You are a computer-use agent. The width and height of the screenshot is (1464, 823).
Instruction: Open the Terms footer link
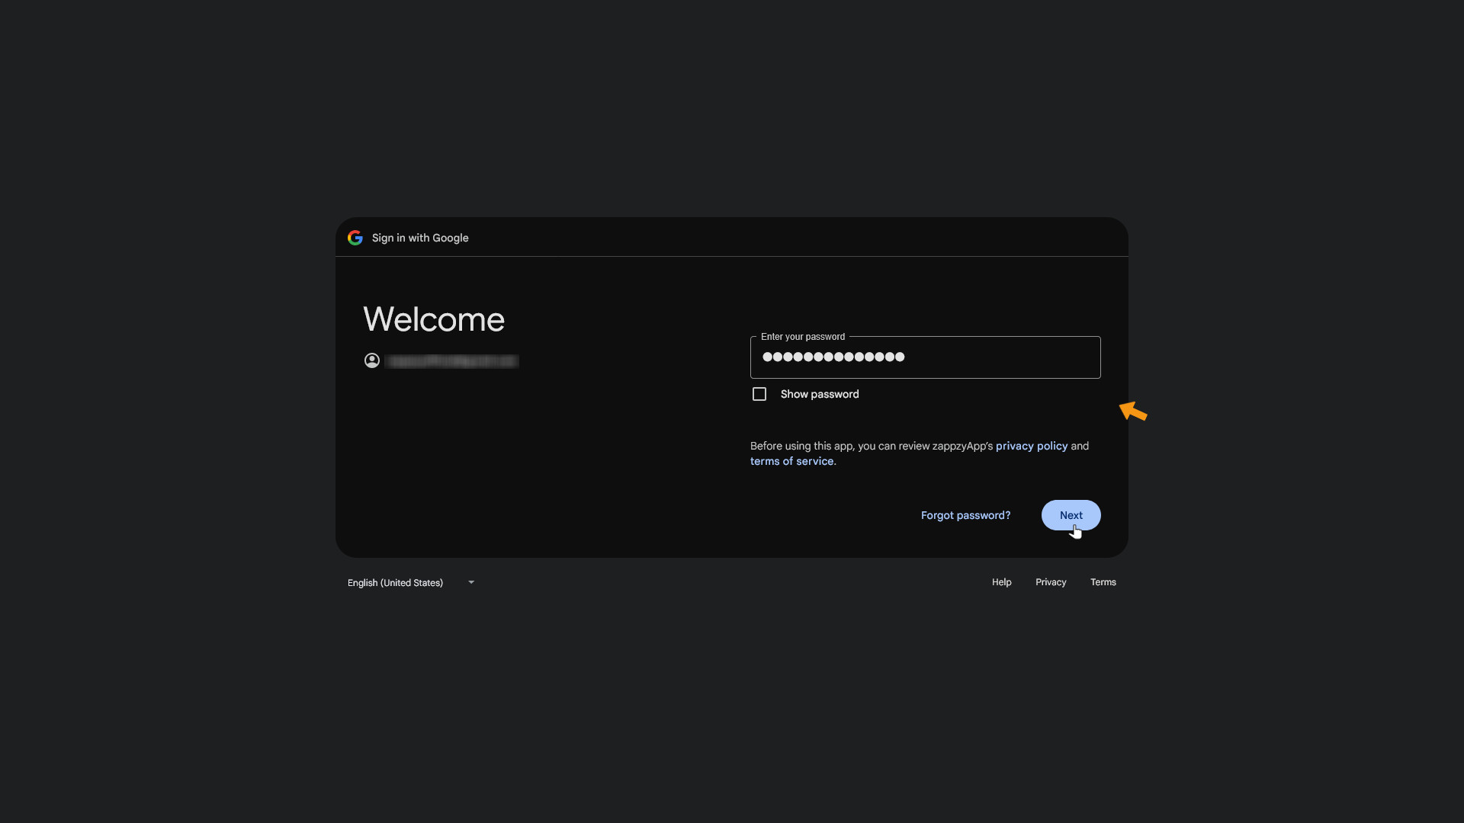(1103, 582)
